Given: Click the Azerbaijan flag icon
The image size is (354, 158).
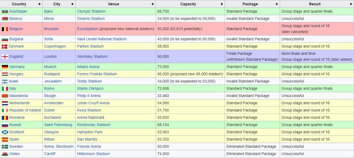Looking at the screenshot, I should 5,12.
